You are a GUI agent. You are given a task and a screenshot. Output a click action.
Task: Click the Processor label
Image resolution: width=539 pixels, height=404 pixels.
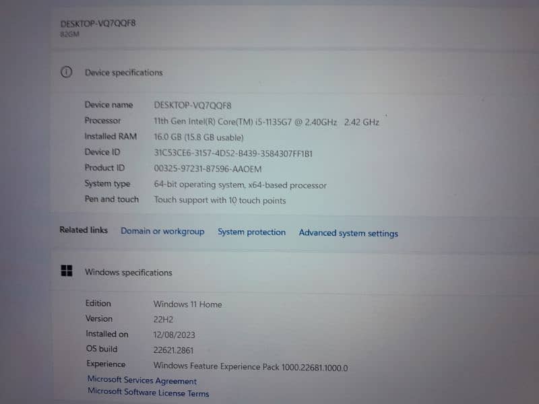tap(103, 121)
